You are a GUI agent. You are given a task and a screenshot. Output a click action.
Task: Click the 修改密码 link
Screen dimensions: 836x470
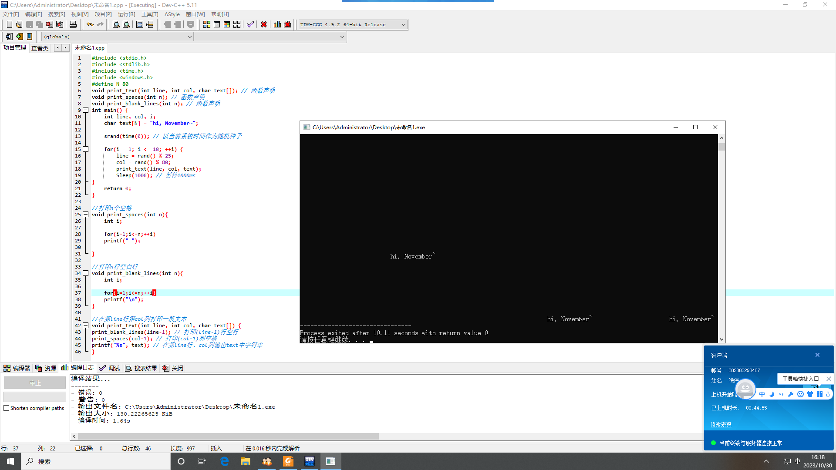(x=721, y=425)
